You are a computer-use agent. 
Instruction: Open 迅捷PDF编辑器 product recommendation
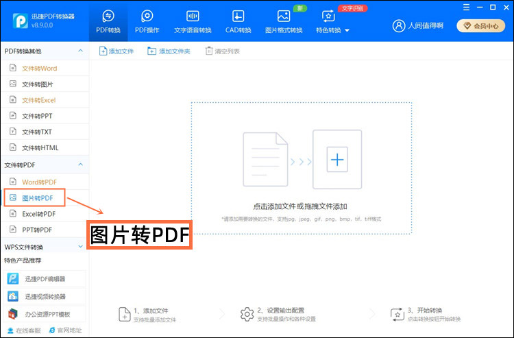45,279
